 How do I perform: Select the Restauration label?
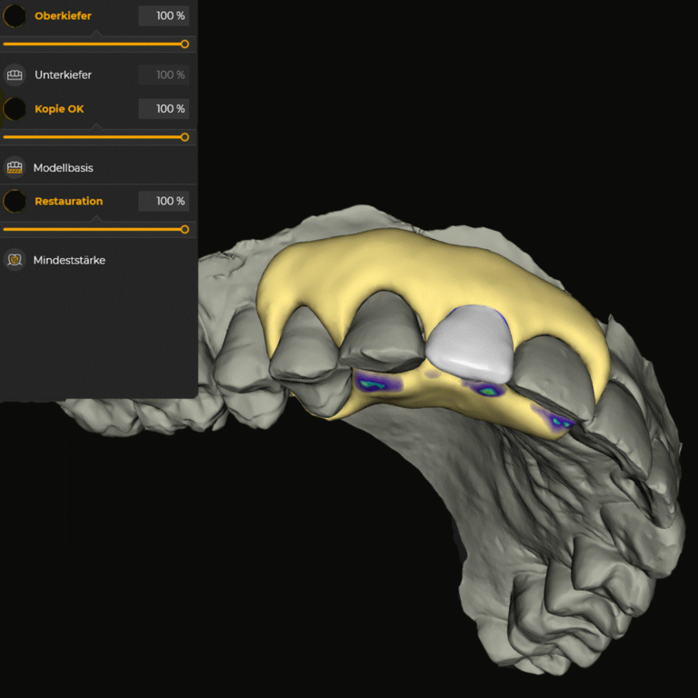(68, 201)
